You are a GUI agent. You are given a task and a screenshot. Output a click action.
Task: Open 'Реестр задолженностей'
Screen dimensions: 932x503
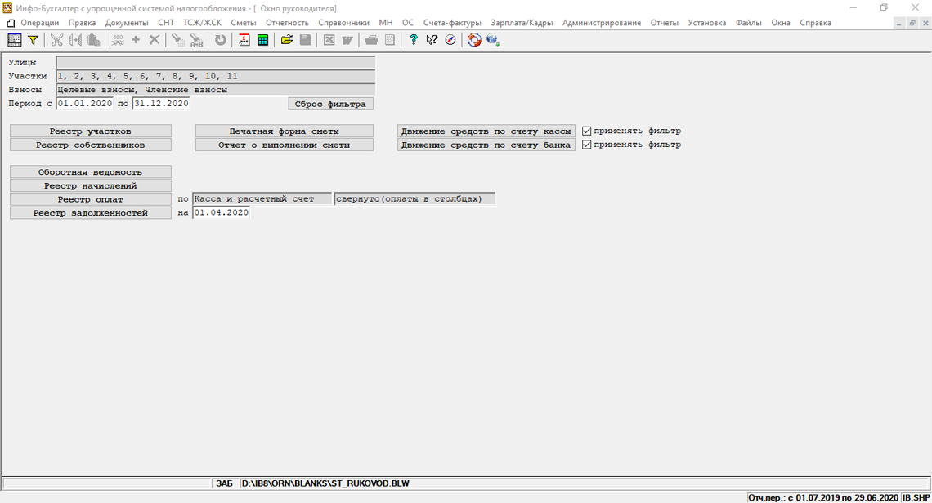(x=91, y=213)
